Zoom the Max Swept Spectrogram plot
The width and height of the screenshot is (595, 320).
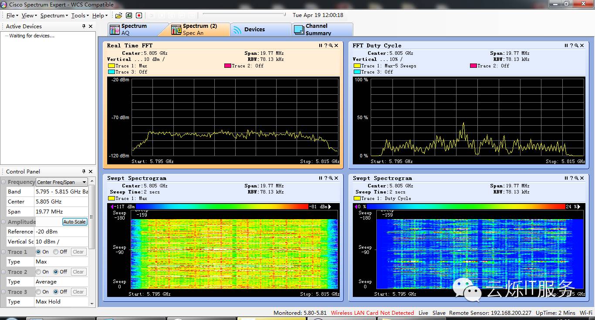[x=331, y=178]
